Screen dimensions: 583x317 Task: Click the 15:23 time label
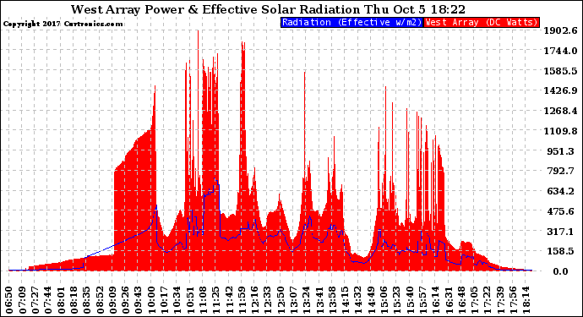397,300
